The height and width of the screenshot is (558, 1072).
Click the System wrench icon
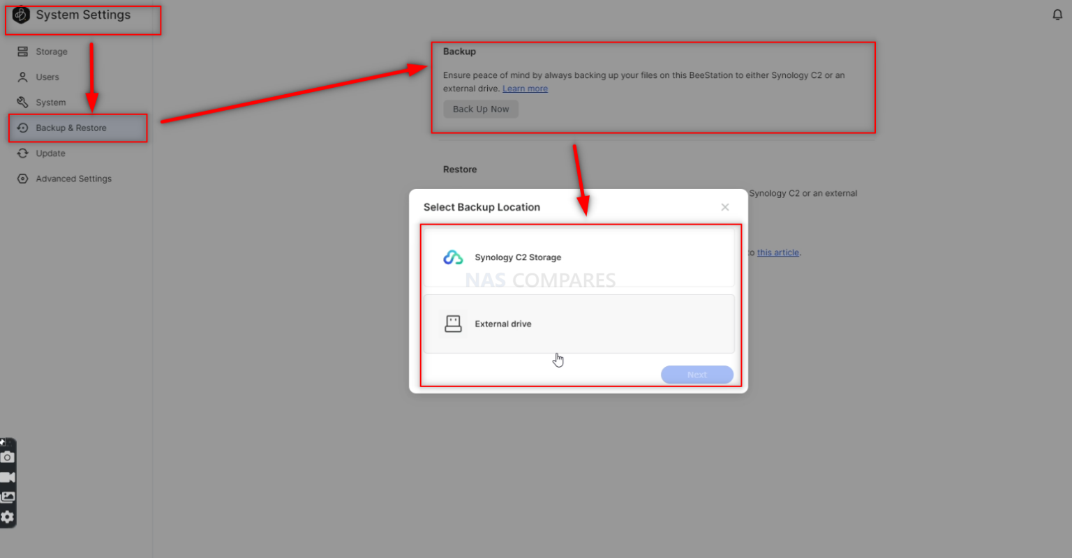pyautogui.click(x=22, y=102)
